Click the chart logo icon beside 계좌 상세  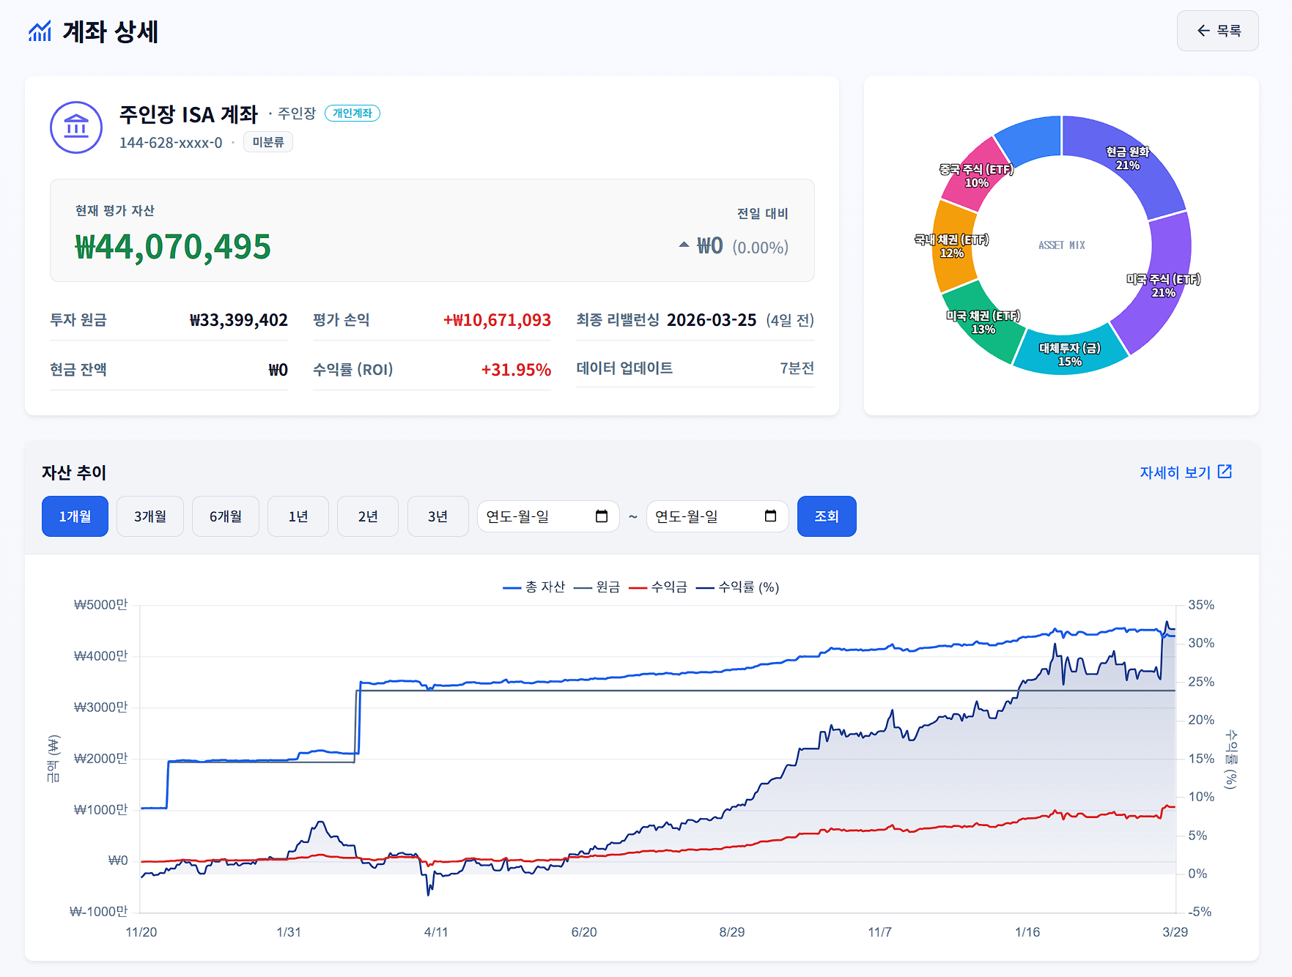[40, 31]
